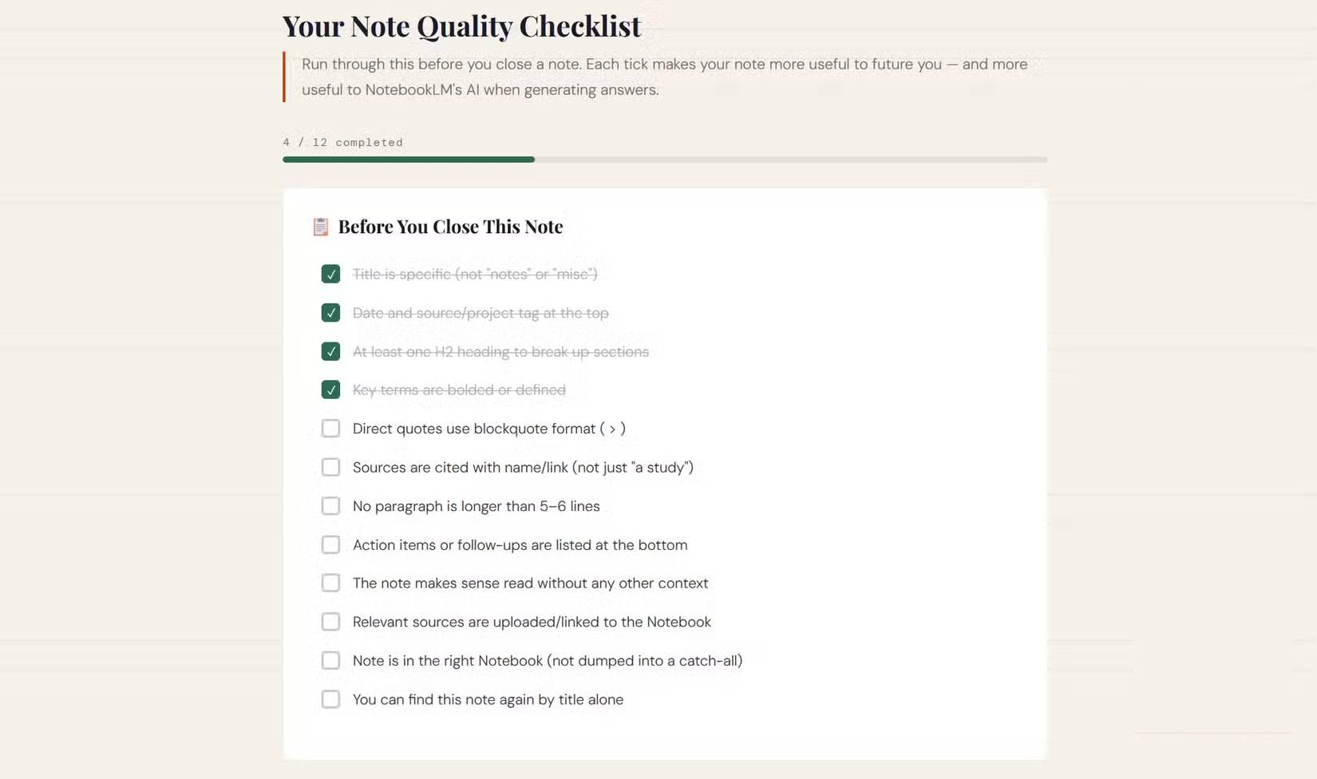Click the green progress bar
Image resolution: width=1317 pixels, height=779 pixels.
tap(407, 159)
